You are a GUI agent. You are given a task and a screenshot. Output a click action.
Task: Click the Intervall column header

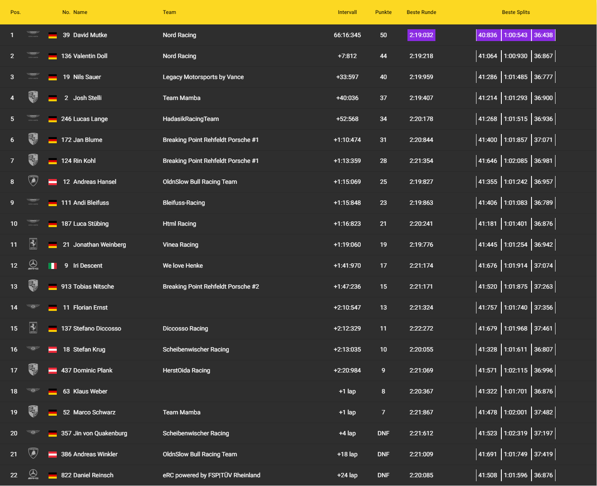[x=347, y=12]
